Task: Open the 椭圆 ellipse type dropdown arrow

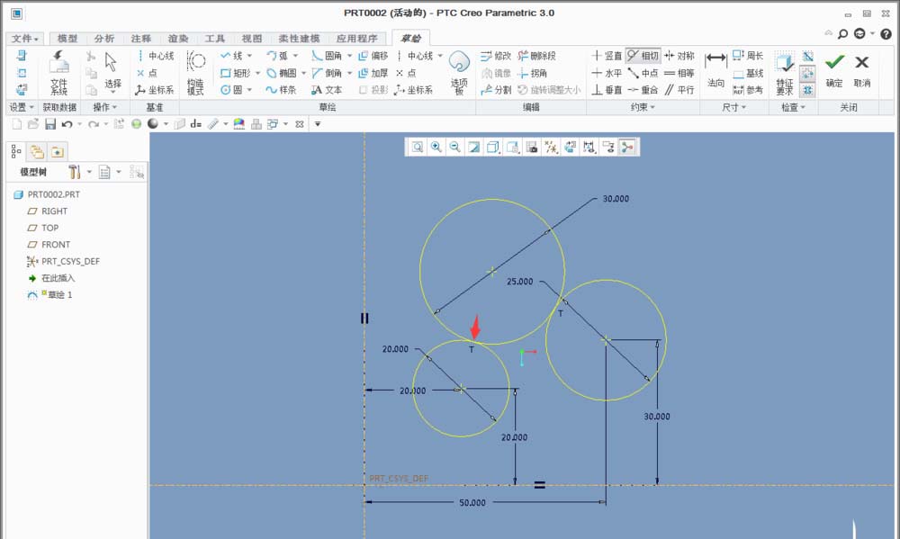Action: [303, 73]
